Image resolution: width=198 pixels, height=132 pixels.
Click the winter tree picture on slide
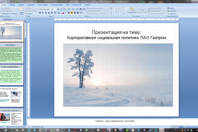(x=118, y=75)
